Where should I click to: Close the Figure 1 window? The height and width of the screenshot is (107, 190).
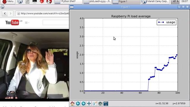(x=187, y=7)
